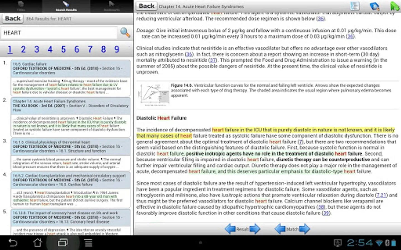Open reference link 7 on diastolic treatment
401x250 pixels.
301,142
